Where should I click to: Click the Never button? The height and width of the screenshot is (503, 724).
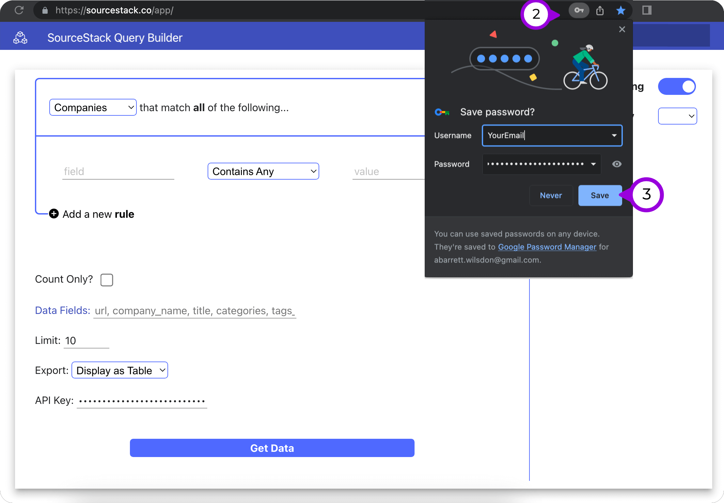551,195
